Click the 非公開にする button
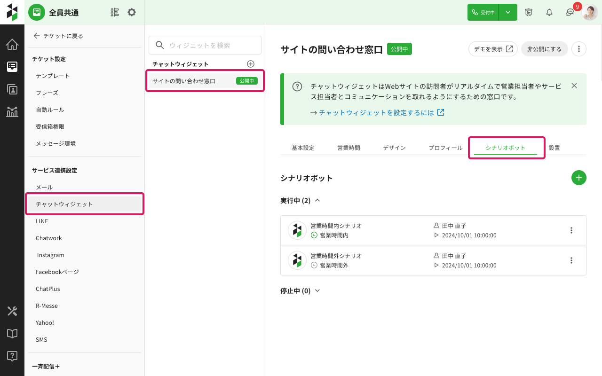Screen dimensions: 602x376 coord(544,49)
